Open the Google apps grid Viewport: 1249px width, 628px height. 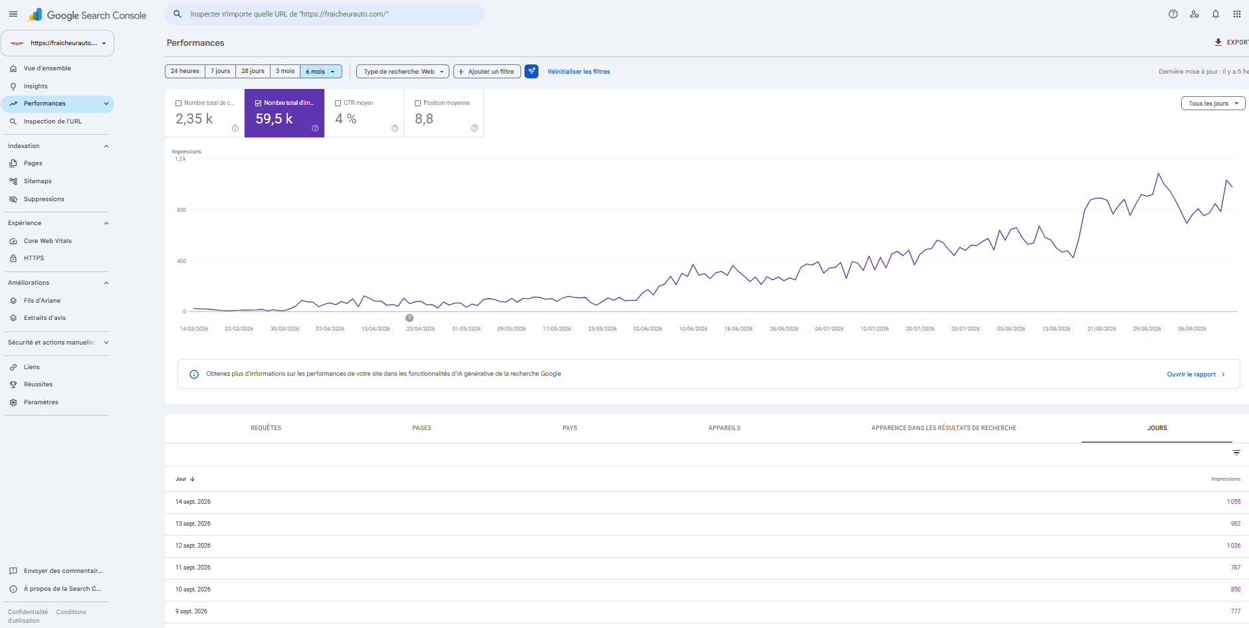[x=1237, y=14]
